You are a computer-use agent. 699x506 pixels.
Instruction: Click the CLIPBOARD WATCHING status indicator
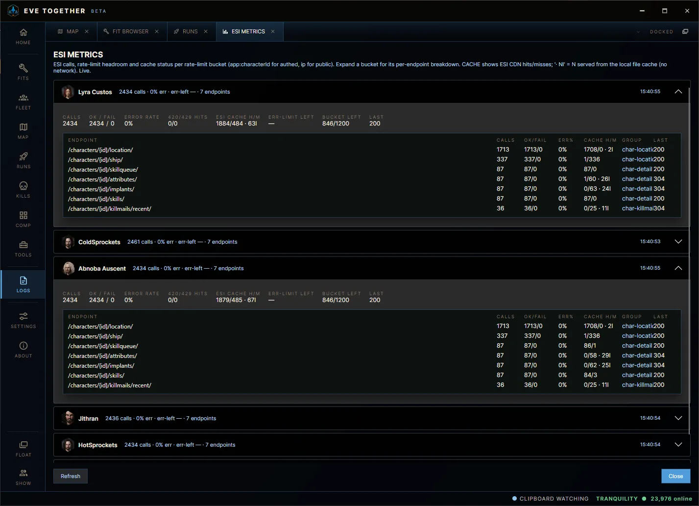click(x=551, y=499)
